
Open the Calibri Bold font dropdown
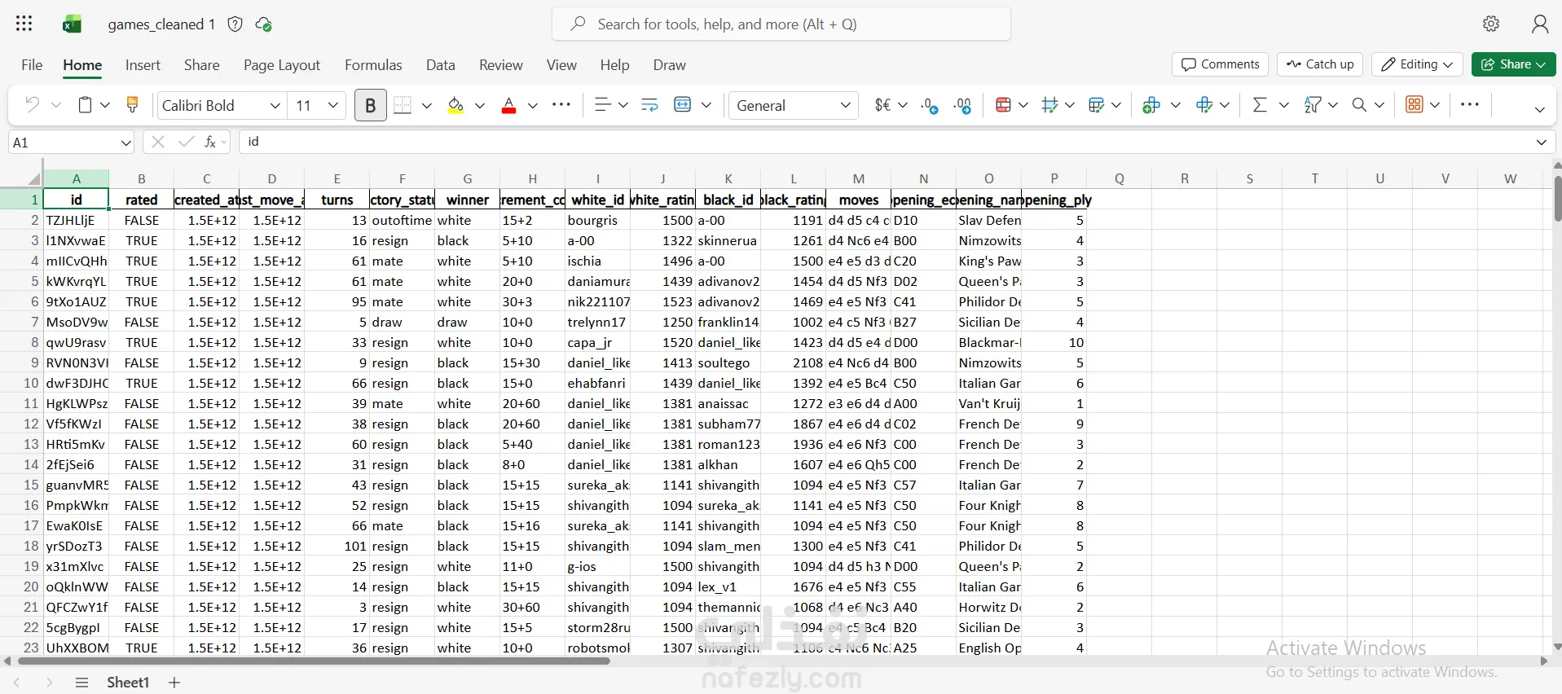(x=275, y=105)
